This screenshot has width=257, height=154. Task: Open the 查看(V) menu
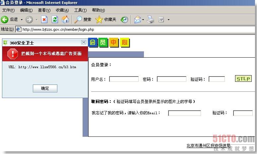coord(44,10)
